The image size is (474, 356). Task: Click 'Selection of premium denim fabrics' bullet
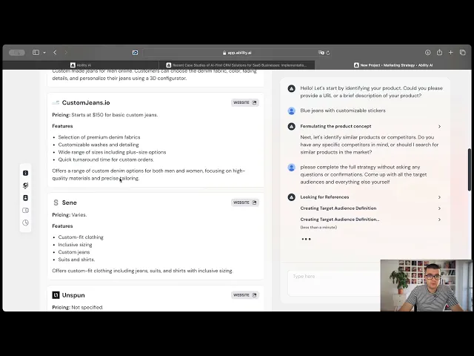pyautogui.click(x=99, y=137)
